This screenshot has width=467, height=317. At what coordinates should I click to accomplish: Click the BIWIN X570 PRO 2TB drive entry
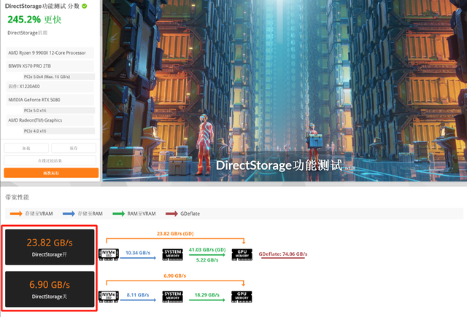point(50,66)
